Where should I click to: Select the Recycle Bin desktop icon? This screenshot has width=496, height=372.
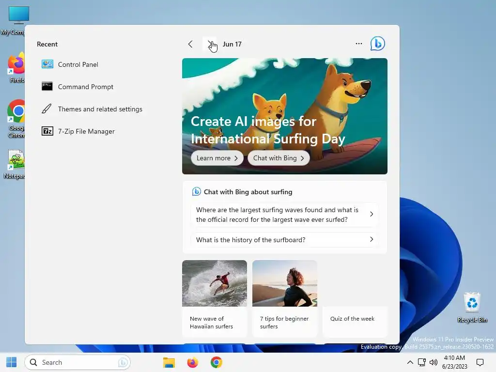(x=472, y=307)
